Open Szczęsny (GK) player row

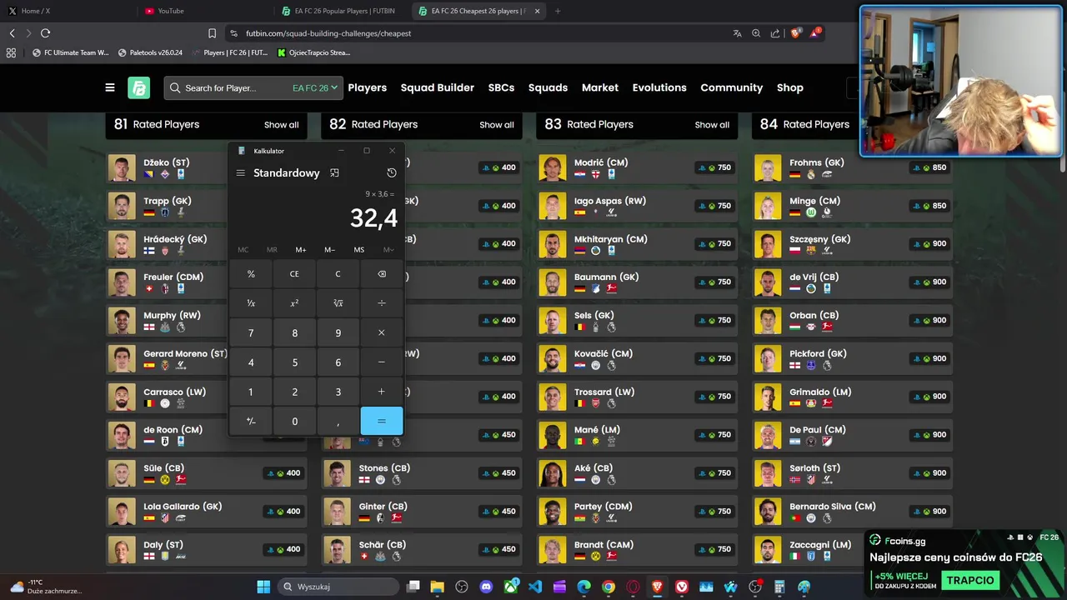tap(853, 244)
